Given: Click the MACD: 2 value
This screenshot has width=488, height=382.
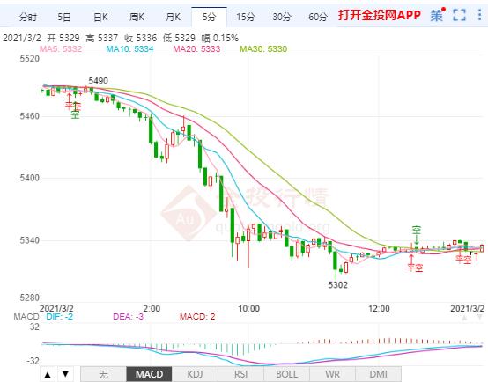Looking at the screenshot, I should [x=197, y=317].
